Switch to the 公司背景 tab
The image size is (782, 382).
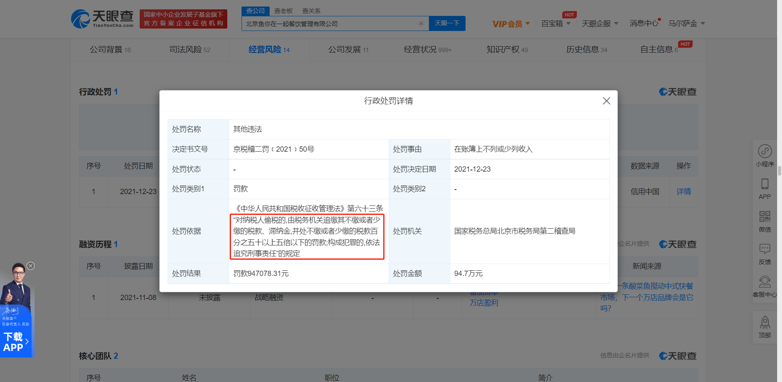click(110, 50)
